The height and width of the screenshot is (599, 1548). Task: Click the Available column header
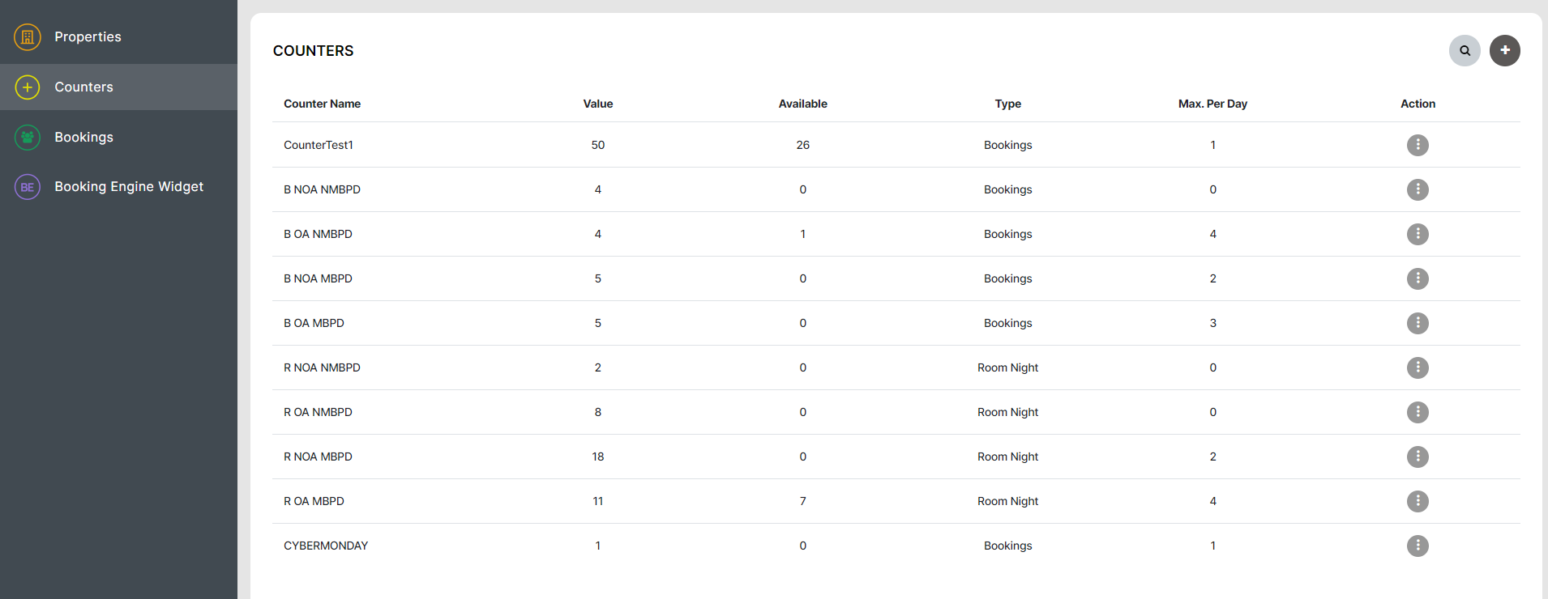[x=802, y=104]
